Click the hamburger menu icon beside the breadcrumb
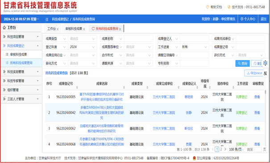This screenshot has height=163, width=270. [47, 20]
